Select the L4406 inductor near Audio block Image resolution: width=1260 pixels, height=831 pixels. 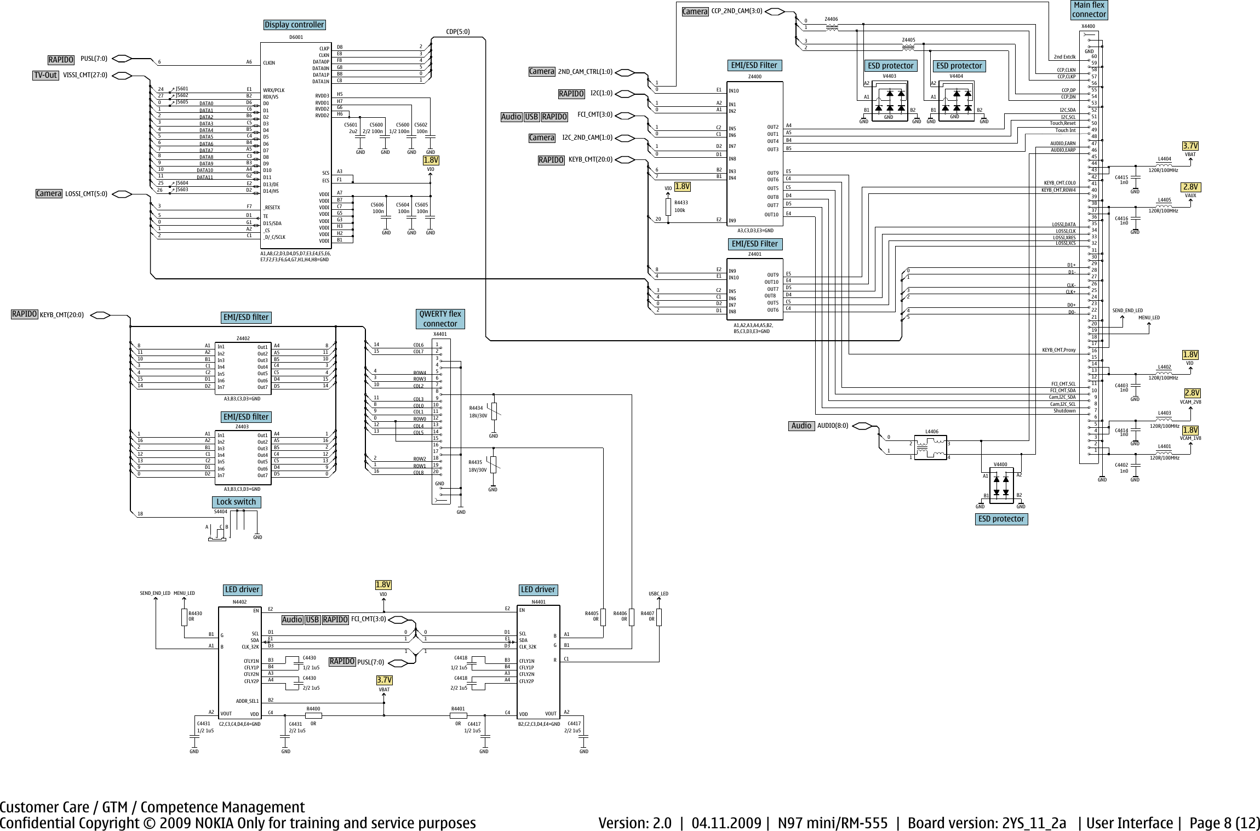pyautogui.click(x=931, y=446)
